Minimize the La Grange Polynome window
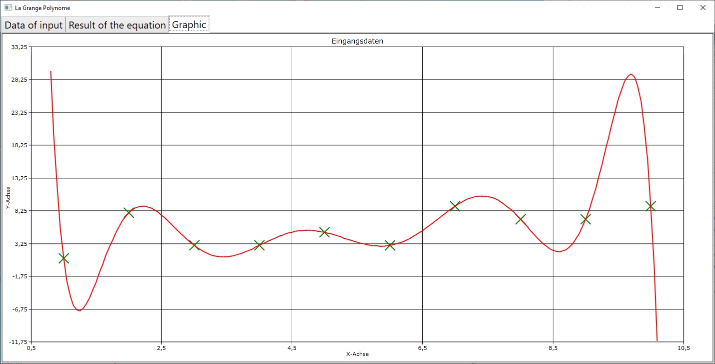The width and height of the screenshot is (715, 364). pyautogui.click(x=656, y=8)
